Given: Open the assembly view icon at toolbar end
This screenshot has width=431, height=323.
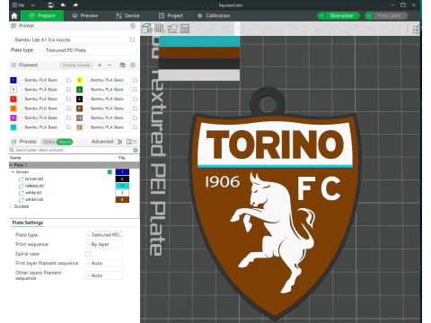Looking at the screenshot, I should (417, 29).
